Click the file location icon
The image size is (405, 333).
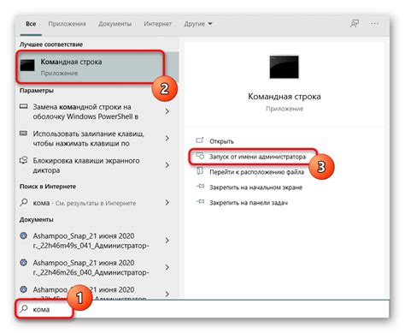pos(200,171)
